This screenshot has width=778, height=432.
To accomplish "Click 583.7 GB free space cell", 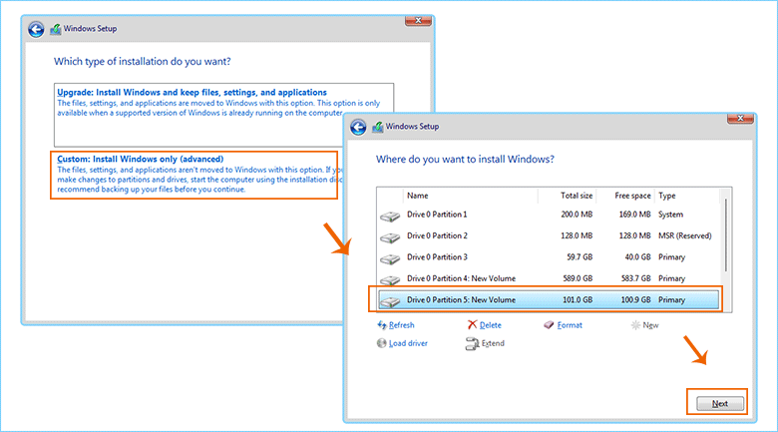I will point(636,278).
